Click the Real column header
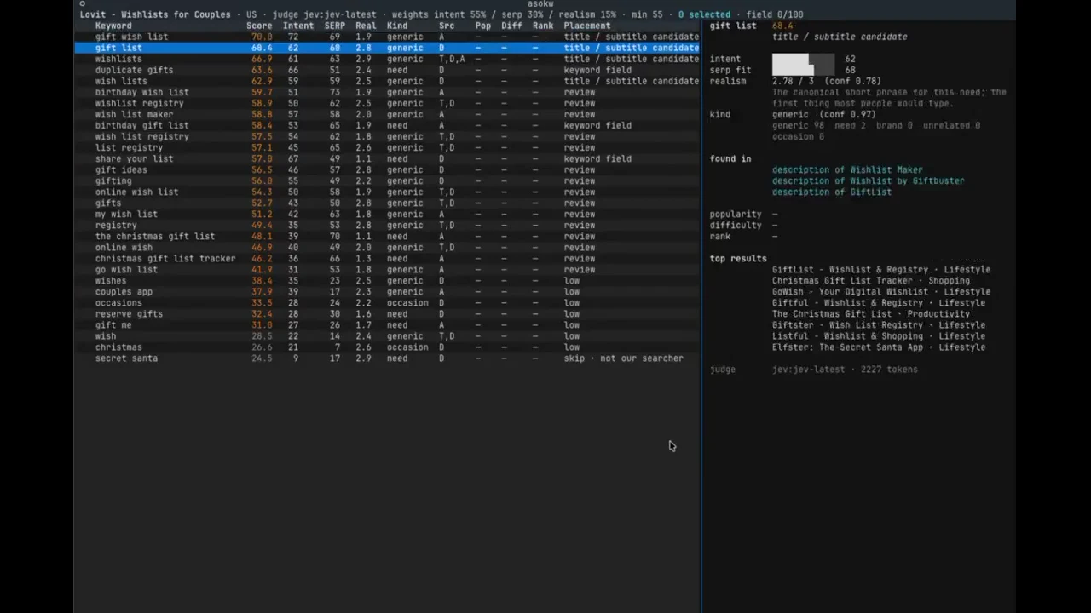This screenshot has height=613, width=1091. pos(366,26)
